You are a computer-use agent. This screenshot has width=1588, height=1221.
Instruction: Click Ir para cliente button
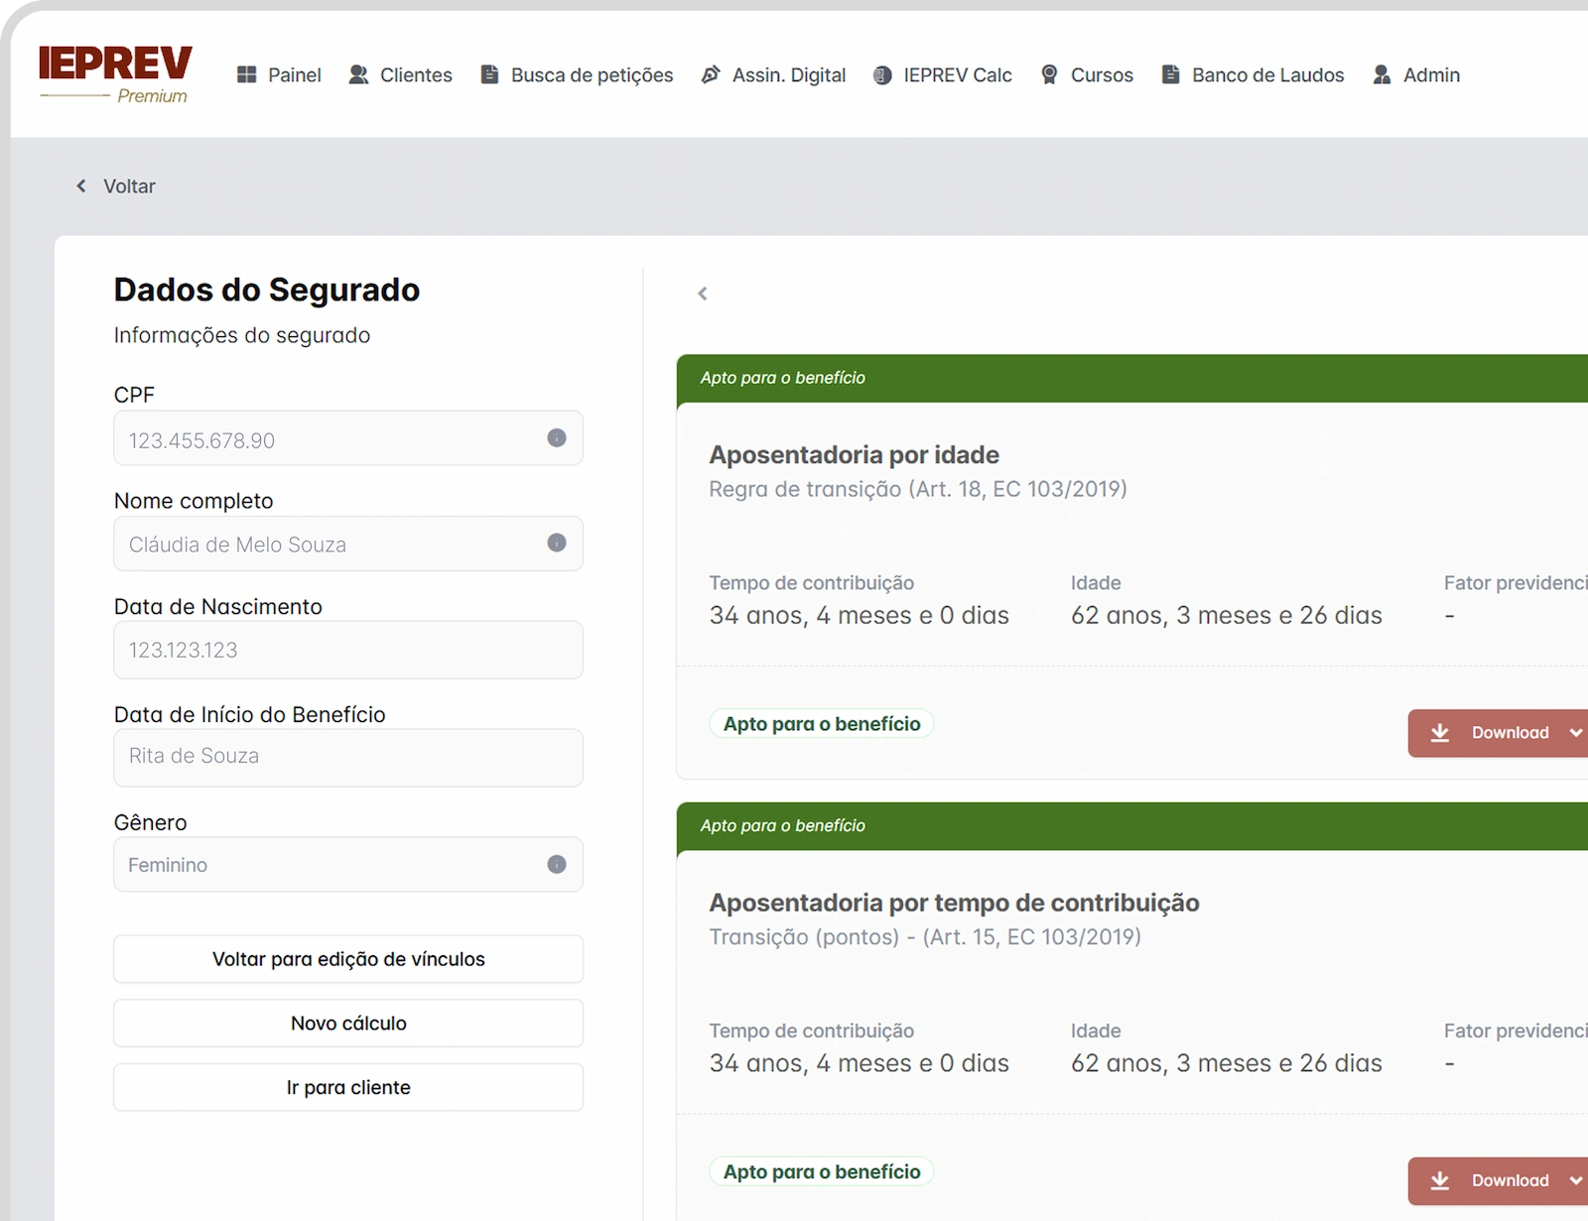pos(348,1087)
